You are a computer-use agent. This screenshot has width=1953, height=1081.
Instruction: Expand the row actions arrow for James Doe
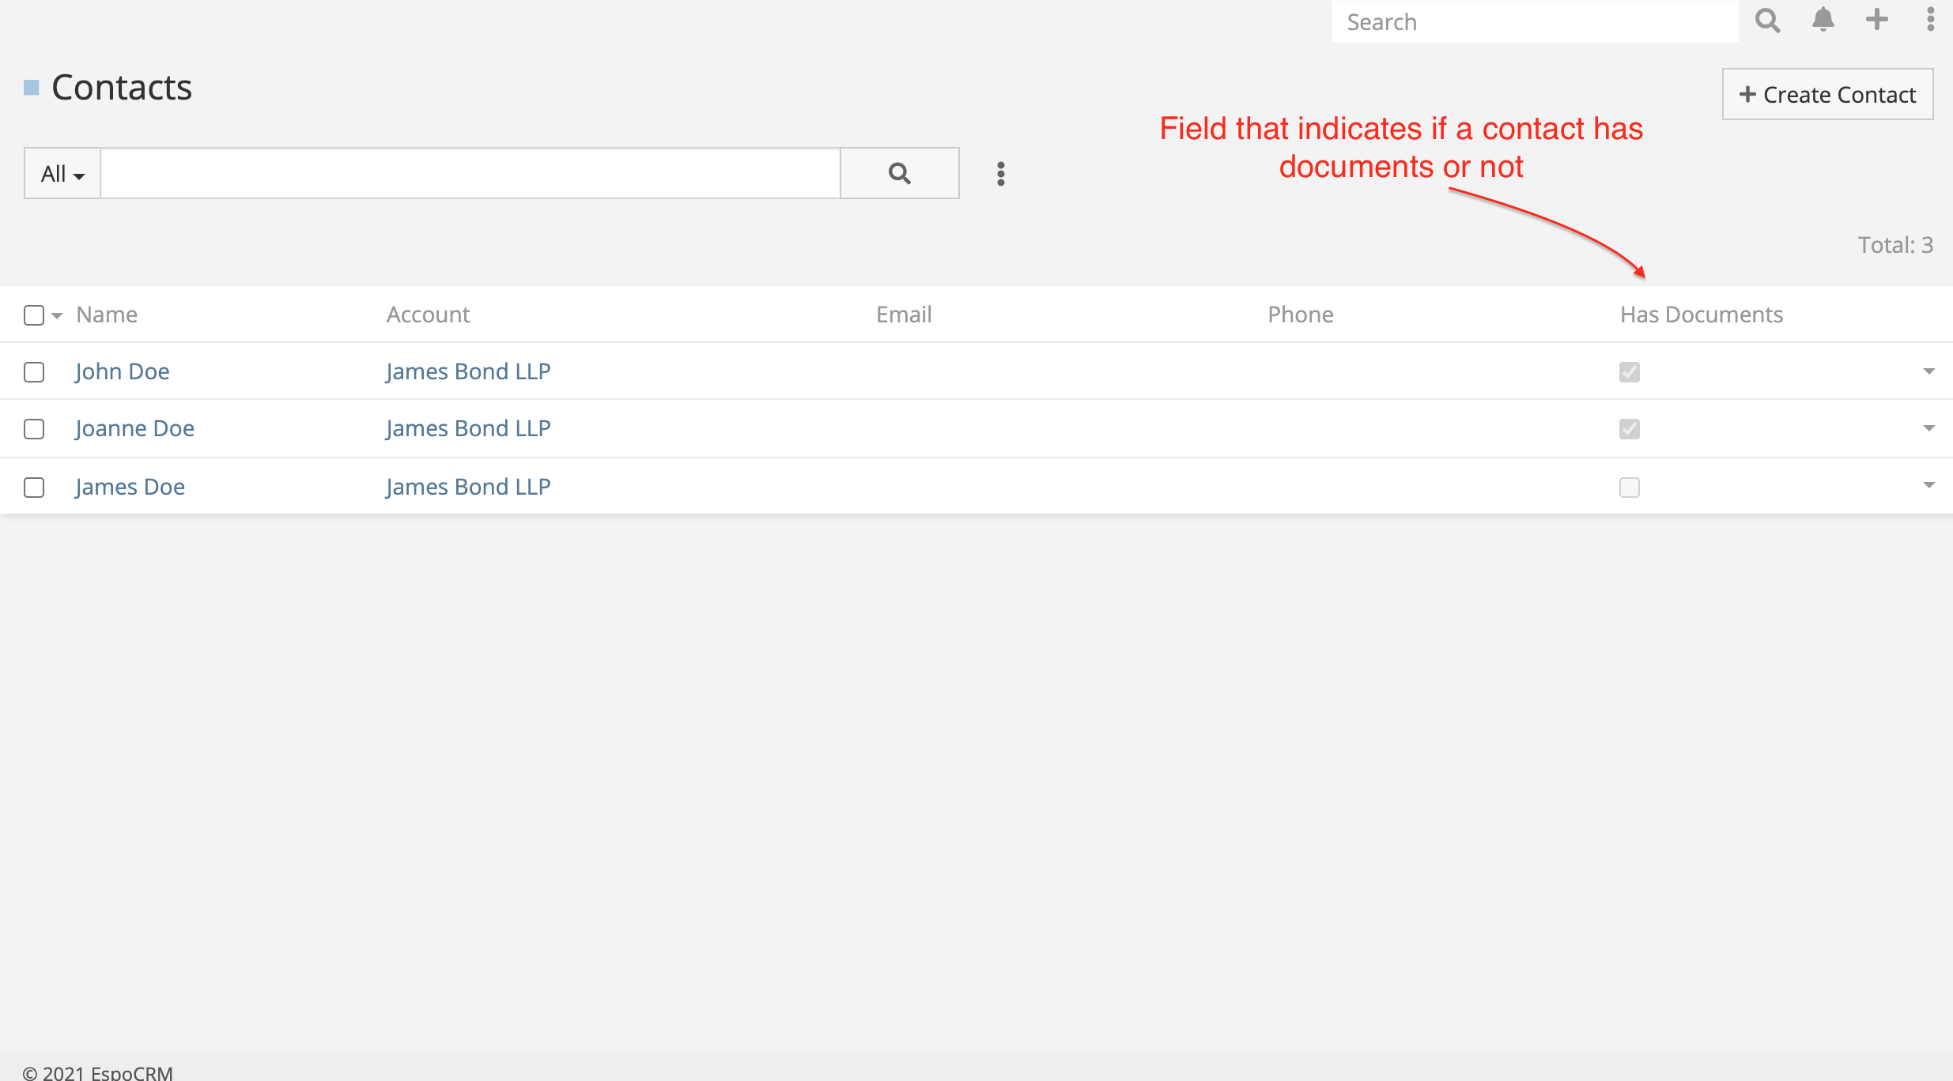[x=1928, y=485]
